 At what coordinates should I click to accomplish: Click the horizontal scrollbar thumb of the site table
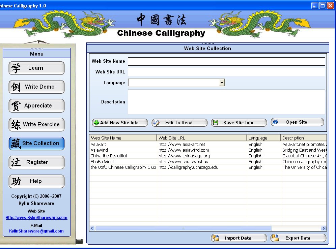point(184,228)
